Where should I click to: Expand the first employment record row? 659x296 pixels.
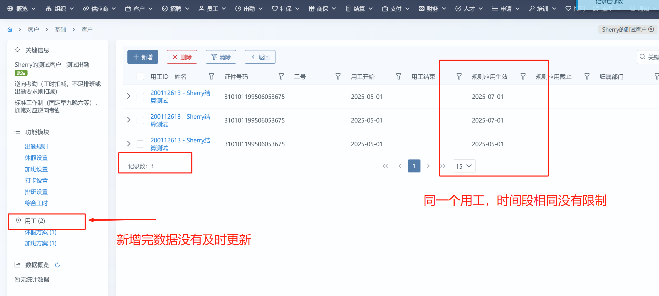[x=129, y=96]
